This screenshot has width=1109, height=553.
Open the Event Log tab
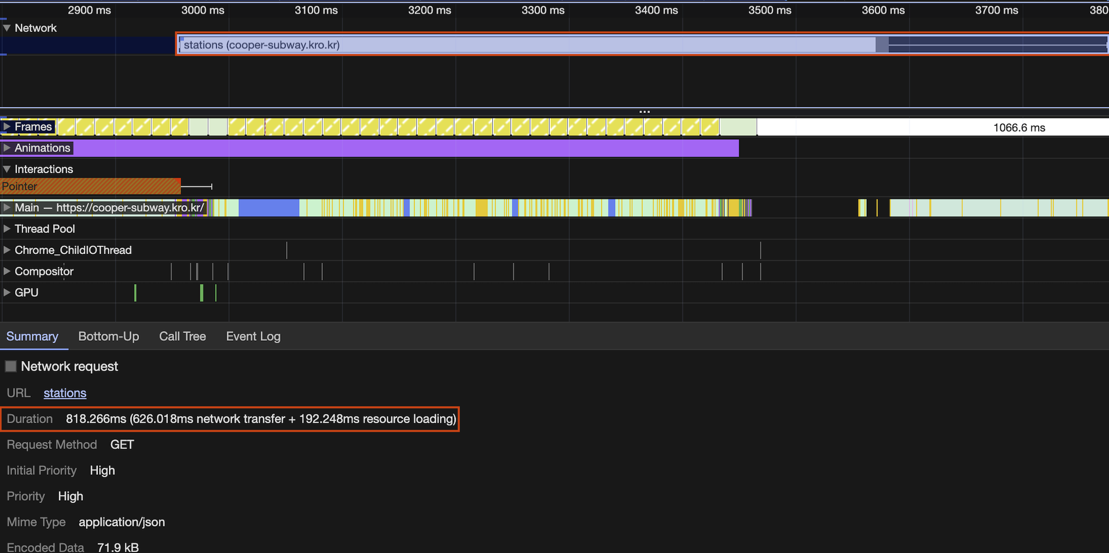click(x=253, y=336)
